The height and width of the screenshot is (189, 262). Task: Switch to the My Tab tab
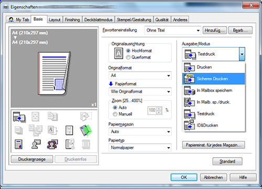click(x=19, y=20)
